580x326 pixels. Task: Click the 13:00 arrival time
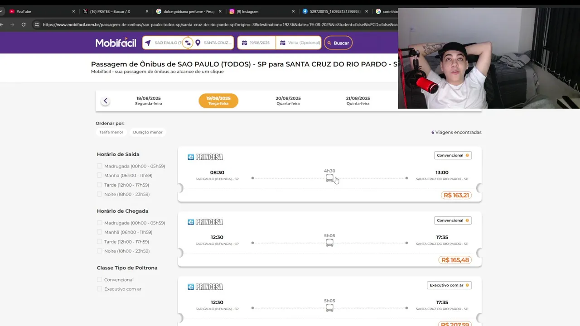442,173
